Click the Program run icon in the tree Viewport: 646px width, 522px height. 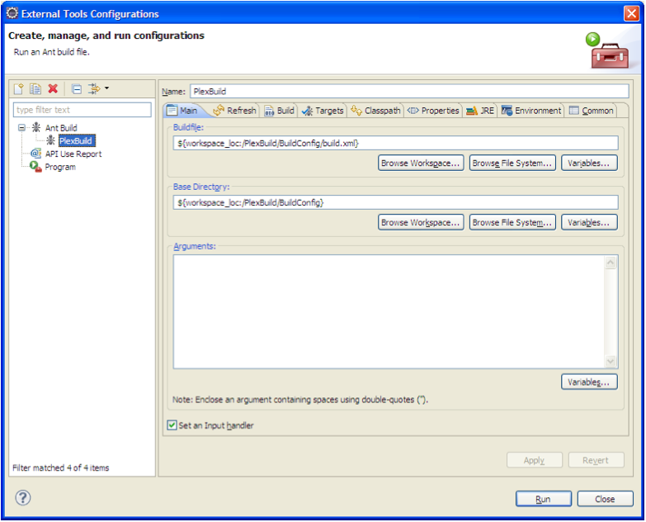click(35, 167)
